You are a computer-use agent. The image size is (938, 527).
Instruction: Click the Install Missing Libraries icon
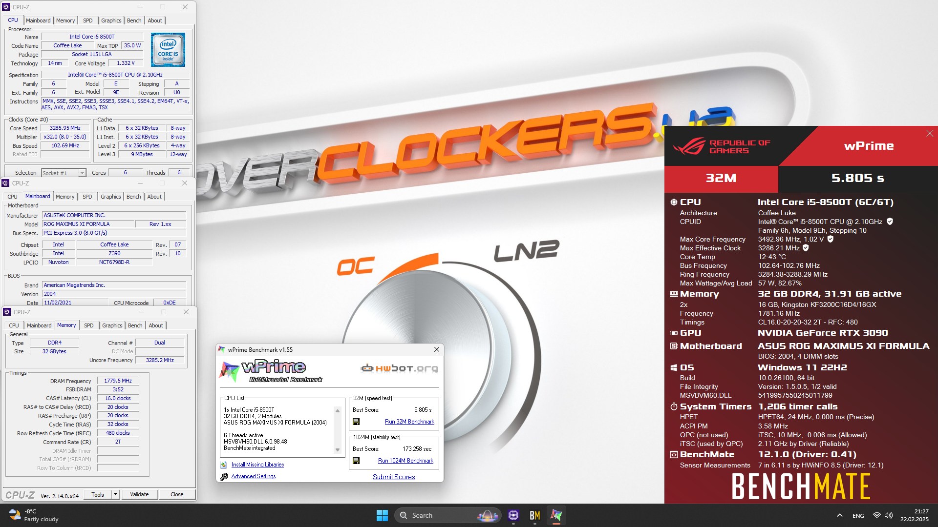tap(224, 465)
